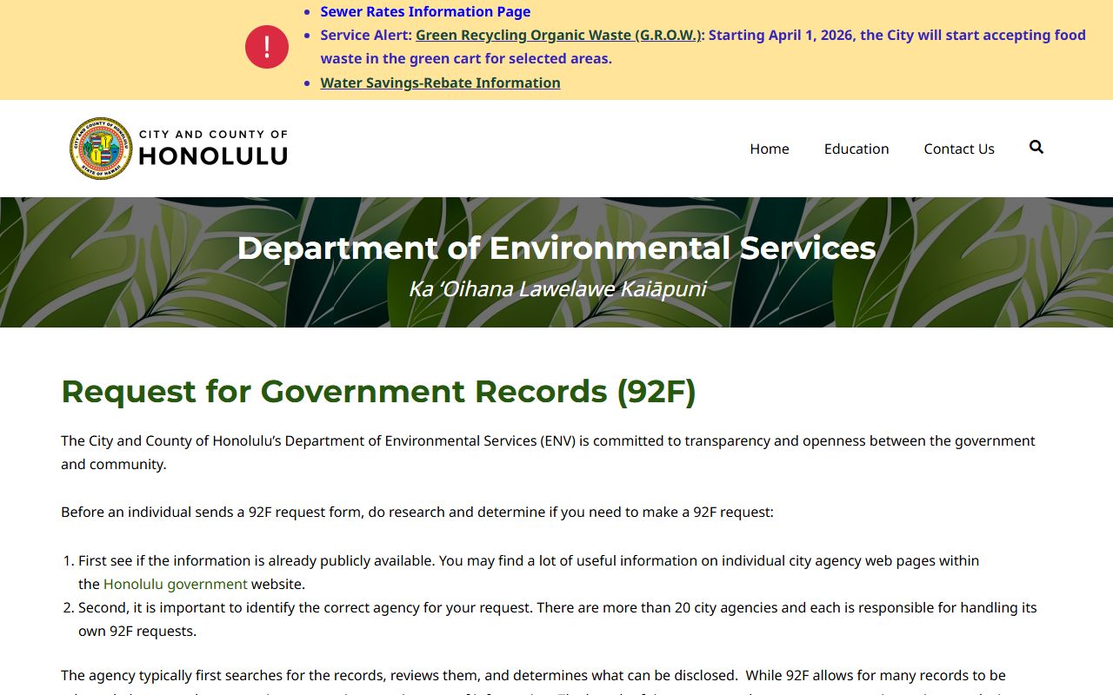The image size is (1113, 695).
Task: Click the City and County of Honolulu seal logo
Action: [x=101, y=149]
